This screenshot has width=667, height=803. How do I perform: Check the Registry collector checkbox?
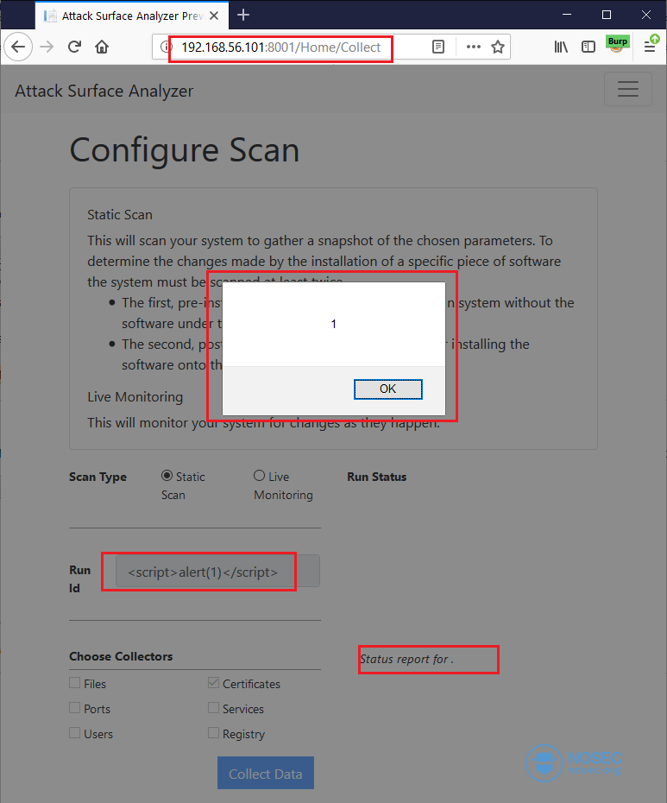tap(213, 733)
